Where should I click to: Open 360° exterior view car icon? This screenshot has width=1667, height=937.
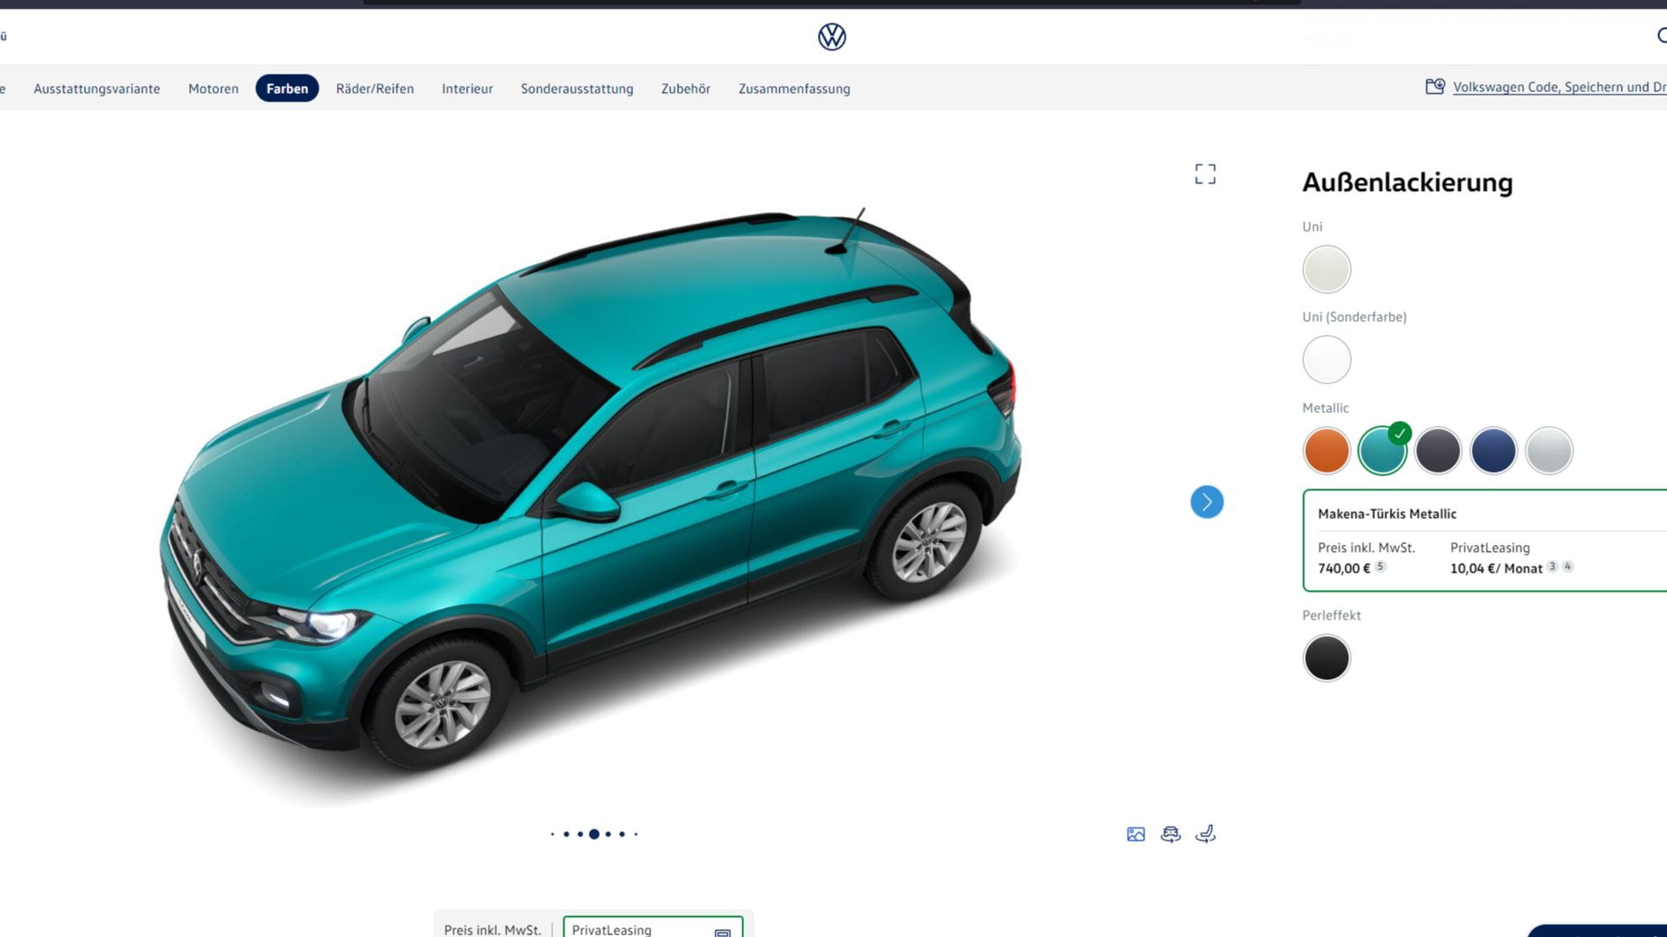(1170, 835)
